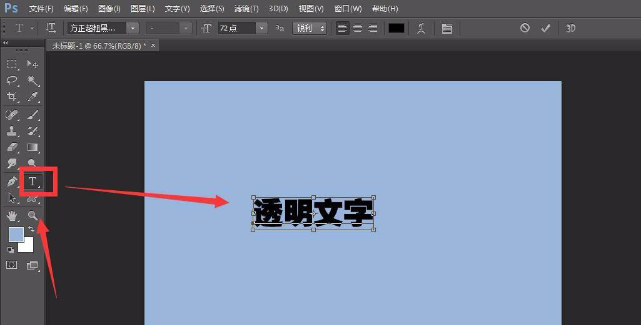Image resolution: width=641 pixels, height=325 pixels.
Task: Select the Rectangular Marquee tool
Action: click(x=12, y=64)
